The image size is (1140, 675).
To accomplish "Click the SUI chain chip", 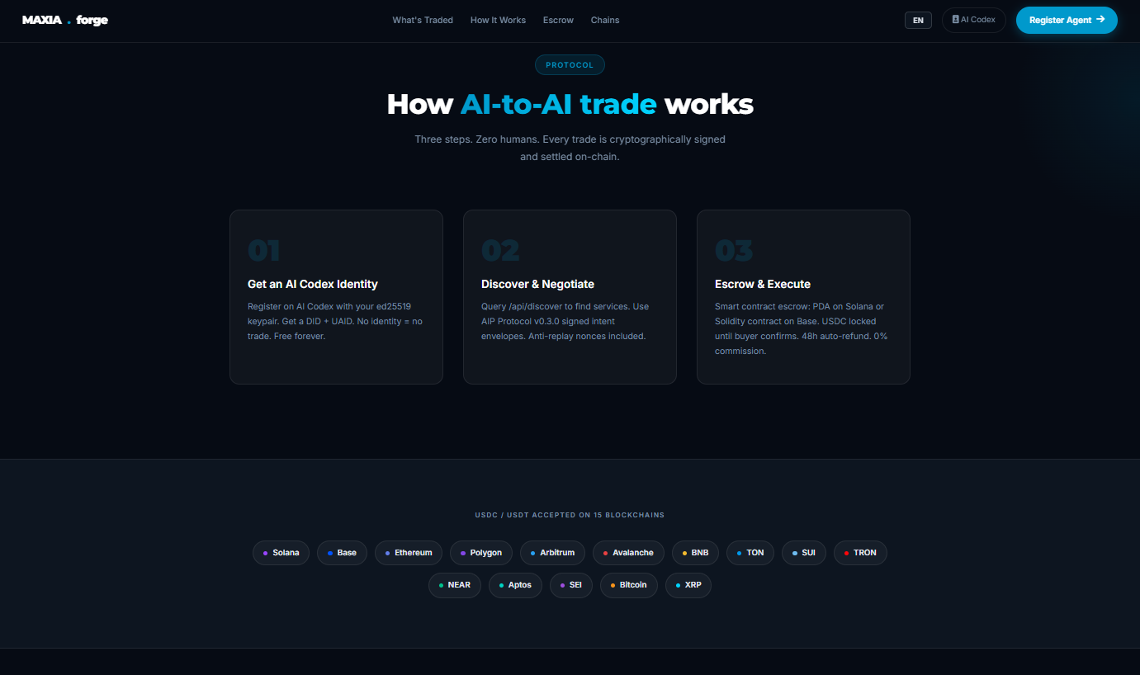I will click(804, 553).
